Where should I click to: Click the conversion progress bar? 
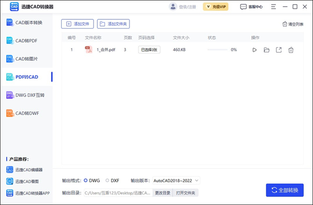pos(217,50)
